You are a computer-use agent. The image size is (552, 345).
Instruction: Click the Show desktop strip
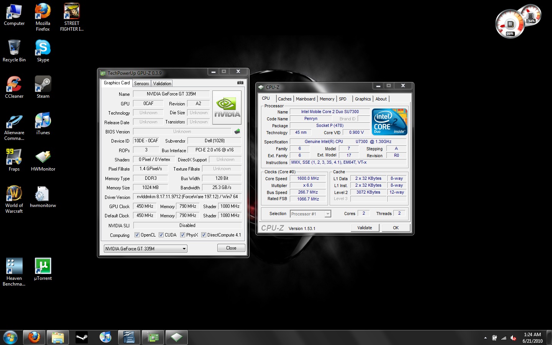click(549, 337)
